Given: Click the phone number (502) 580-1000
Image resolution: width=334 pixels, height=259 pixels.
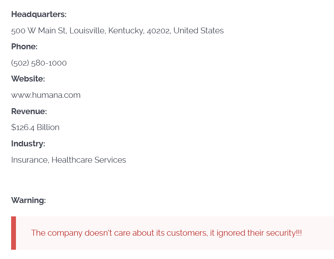Looking at the screenshot, I should pyautogui.click(x=39, y=63).
